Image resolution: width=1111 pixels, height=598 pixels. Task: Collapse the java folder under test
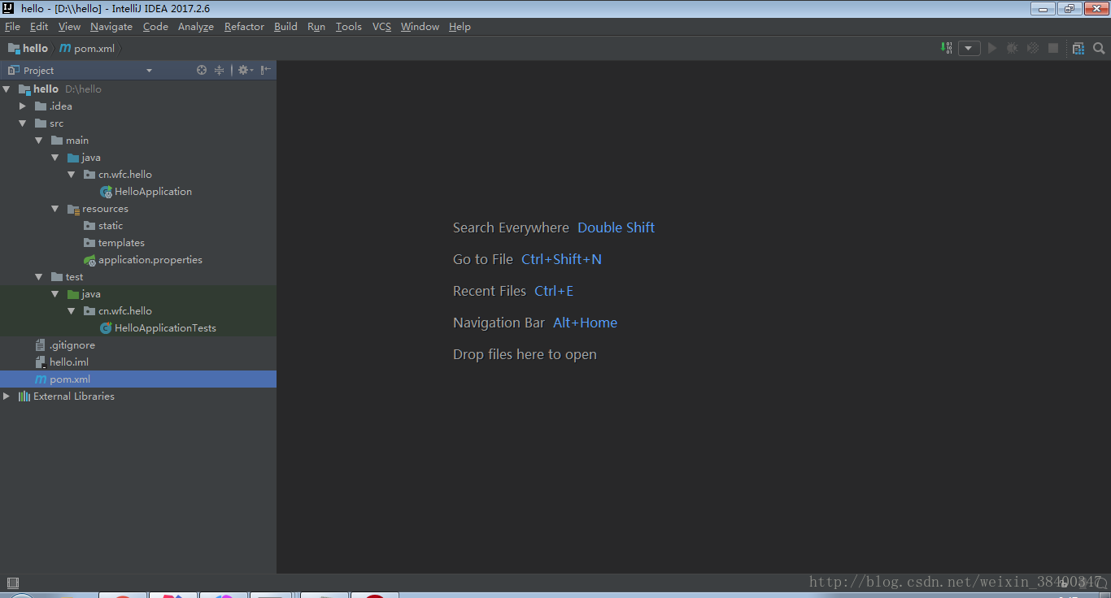tap(55, 294)
